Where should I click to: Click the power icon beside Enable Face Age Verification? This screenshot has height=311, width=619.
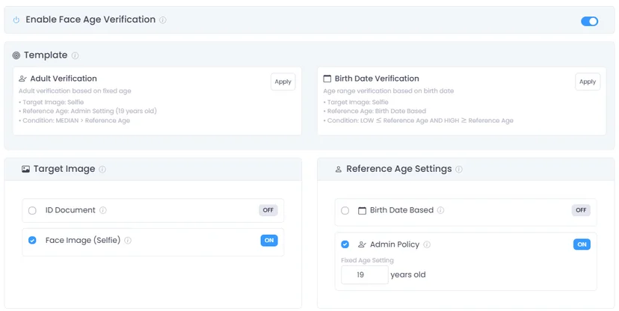coord(16,19)
